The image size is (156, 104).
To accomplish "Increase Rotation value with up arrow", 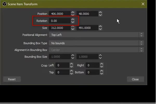I will 73,19.
